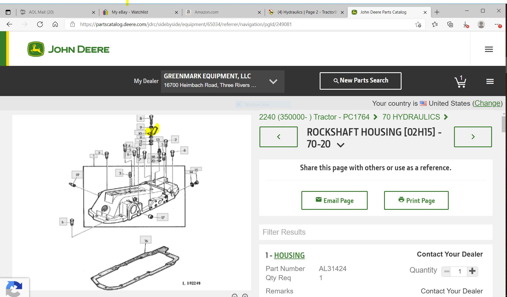Click the "My Dealer" label
The width and height of the screenshot is (507, 297).
click(x=146, y=81)
